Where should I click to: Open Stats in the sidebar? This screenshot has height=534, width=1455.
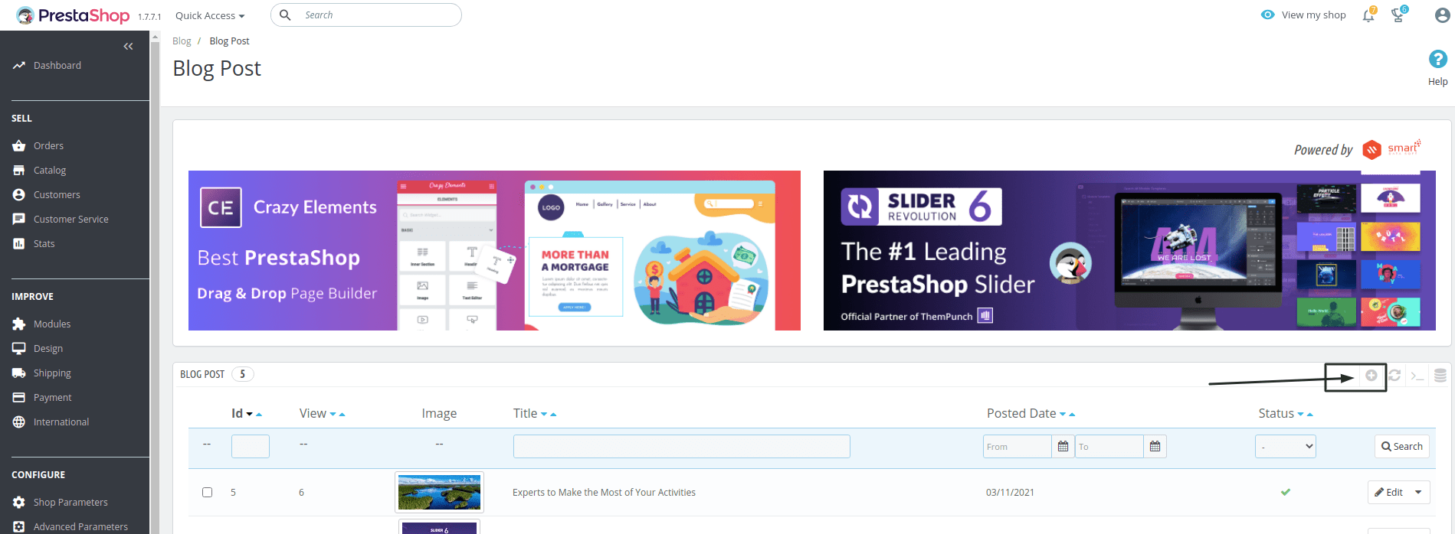44,243
